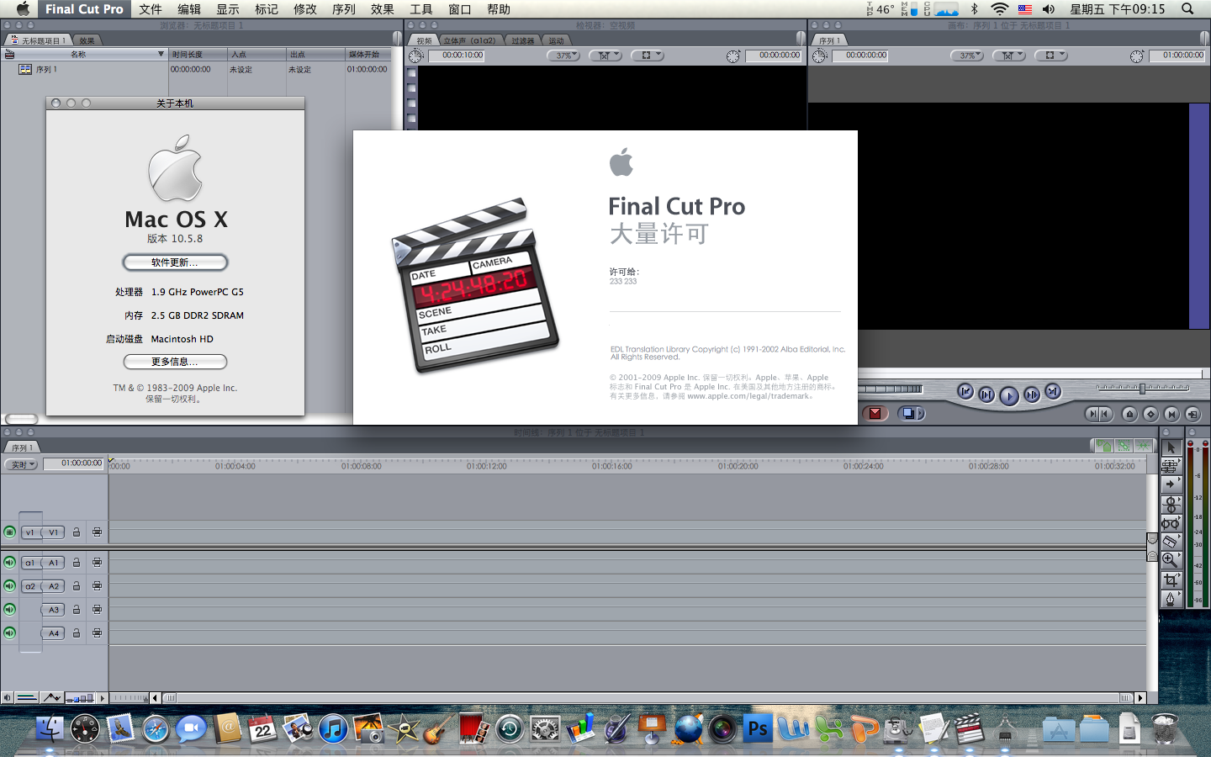Select the Crop tool in palette

[x=1171, y=580]
